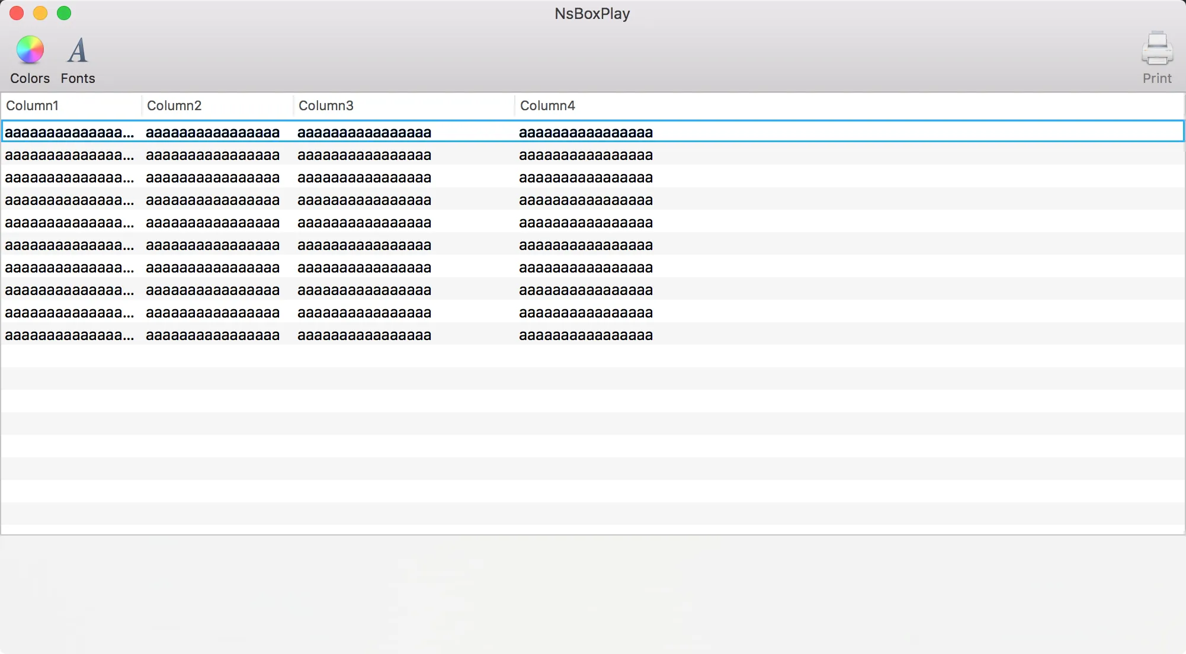Click the green zoom window button
The width and height of the screenshot is (1186, 654).
(64, 13)
